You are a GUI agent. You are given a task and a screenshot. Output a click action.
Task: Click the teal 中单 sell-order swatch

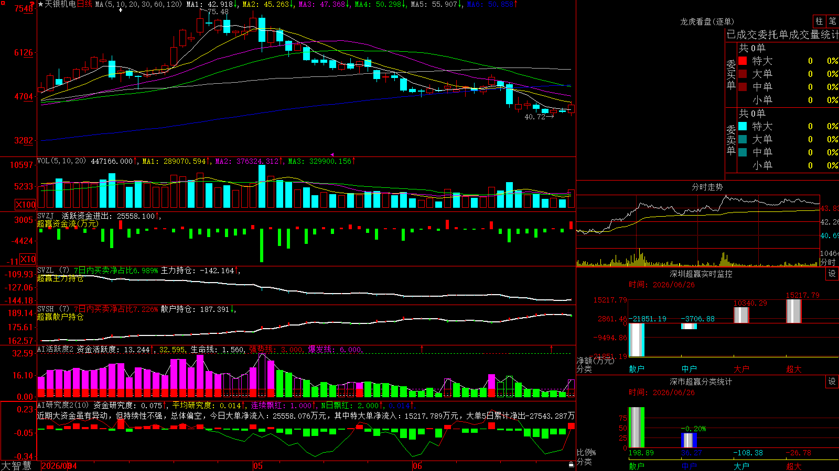coord(743,152)
